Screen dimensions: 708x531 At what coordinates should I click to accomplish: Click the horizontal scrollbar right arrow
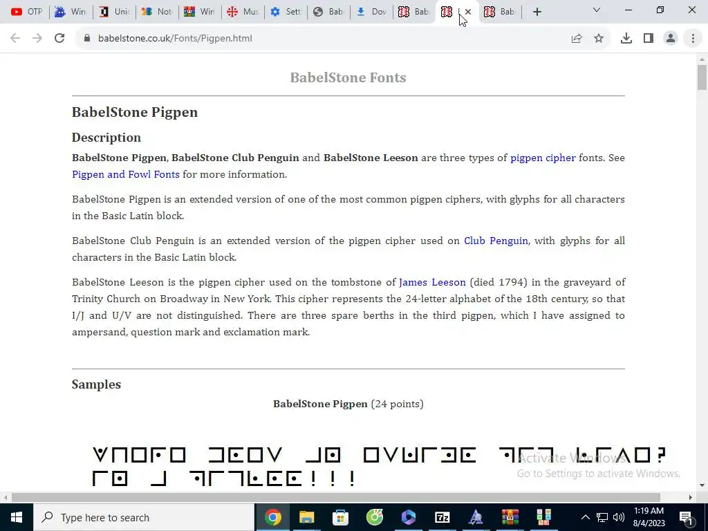click(691, 498)
